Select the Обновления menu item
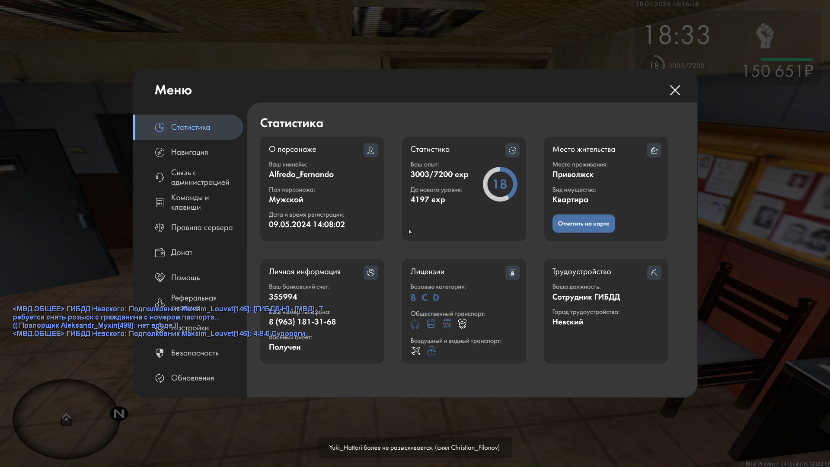The image size is (830, 467). 192,378
